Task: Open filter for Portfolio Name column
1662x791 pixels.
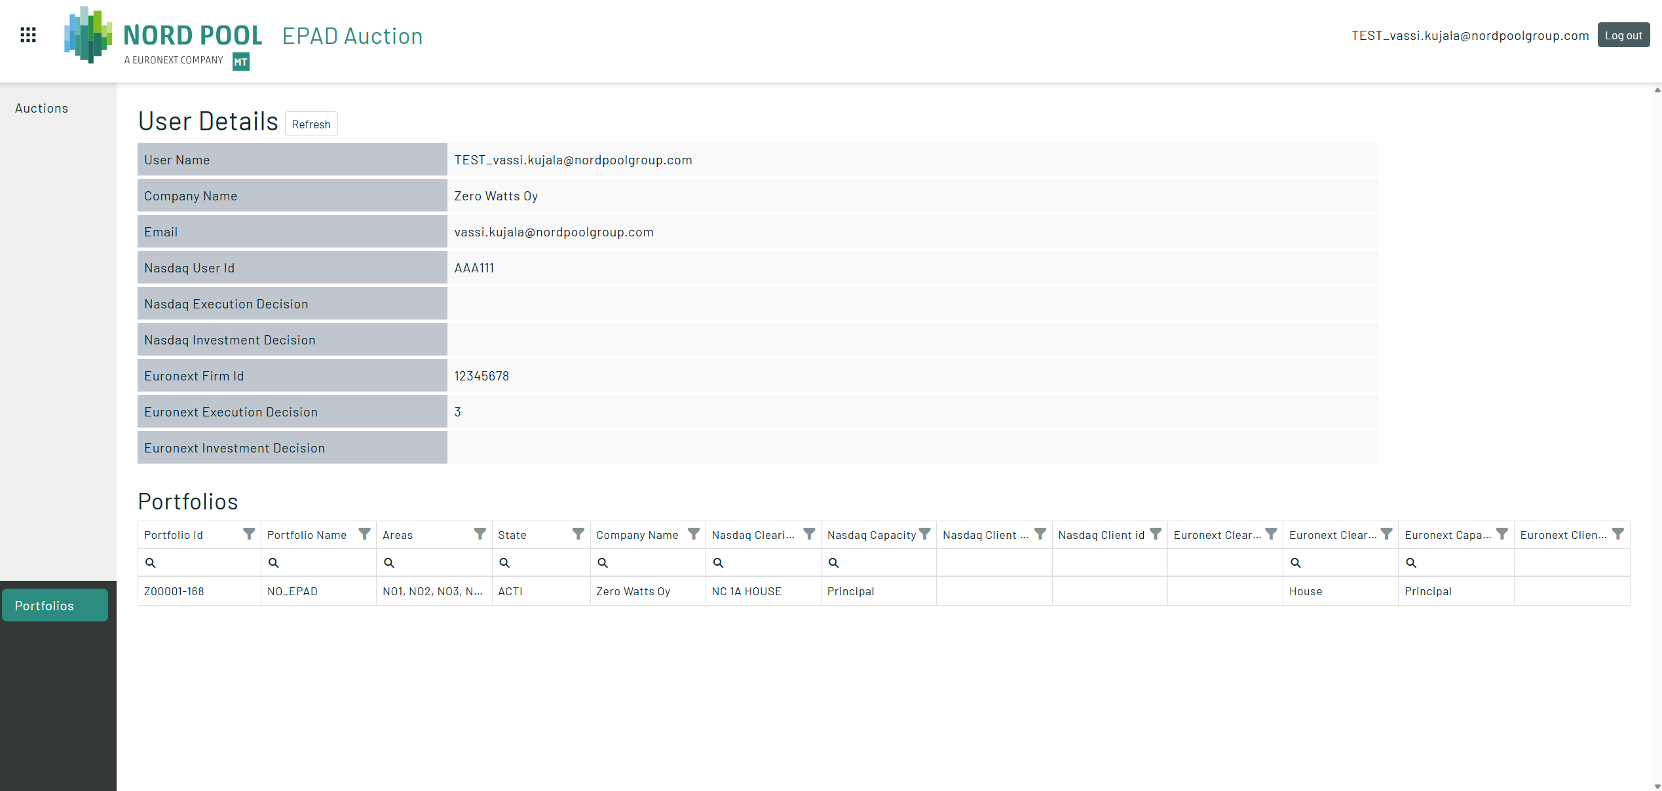Action: (x=365, y=534)
